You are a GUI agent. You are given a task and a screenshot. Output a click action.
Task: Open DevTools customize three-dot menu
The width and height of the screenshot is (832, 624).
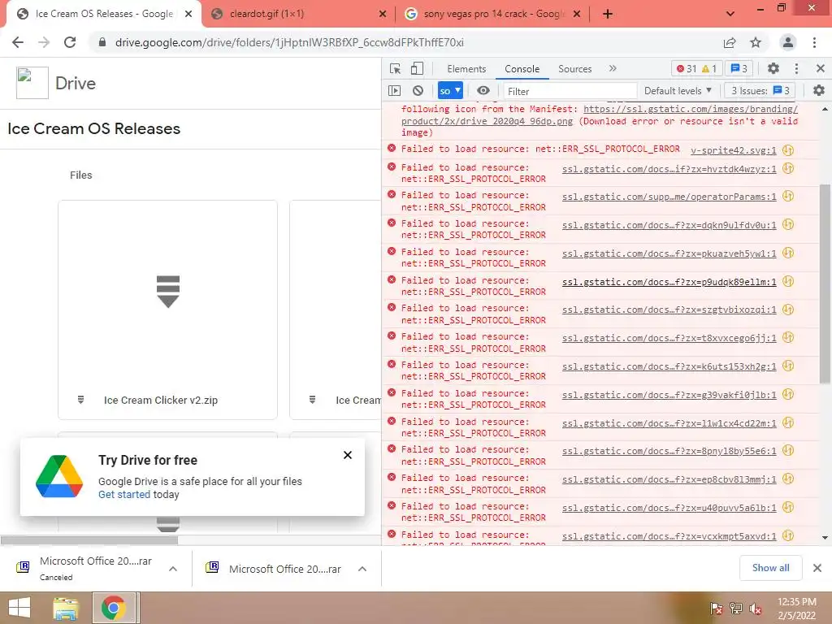click(796, 68)
